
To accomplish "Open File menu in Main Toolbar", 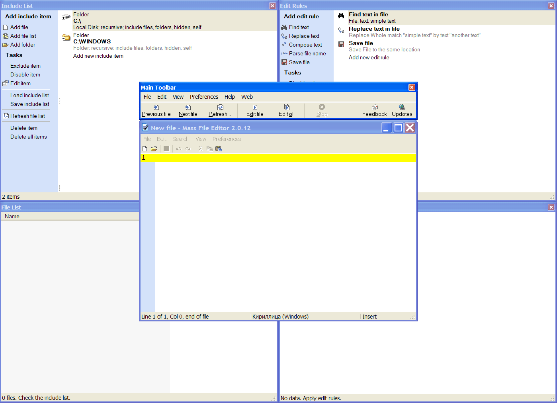I will [x=147, y=97].
